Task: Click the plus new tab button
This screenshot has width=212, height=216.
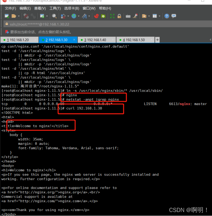Action: [x=157, y=40]
